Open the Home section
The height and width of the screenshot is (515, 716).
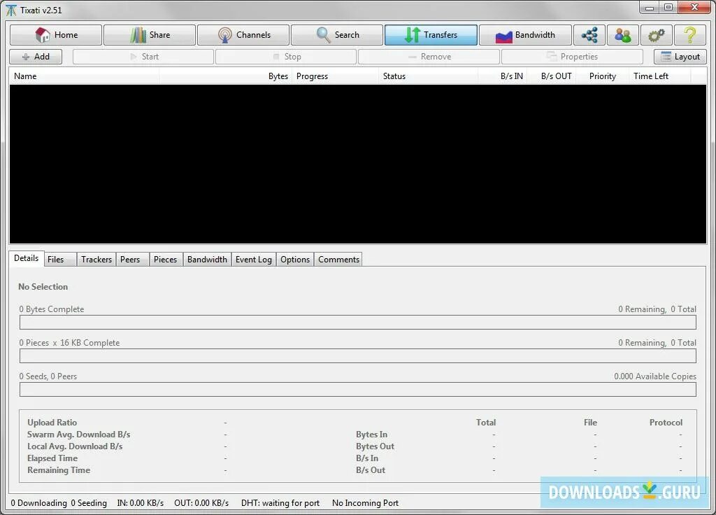(56, 35)
